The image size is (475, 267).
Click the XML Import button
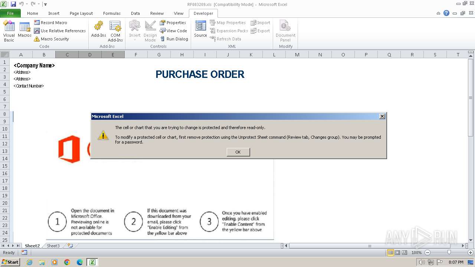[261, 23]
